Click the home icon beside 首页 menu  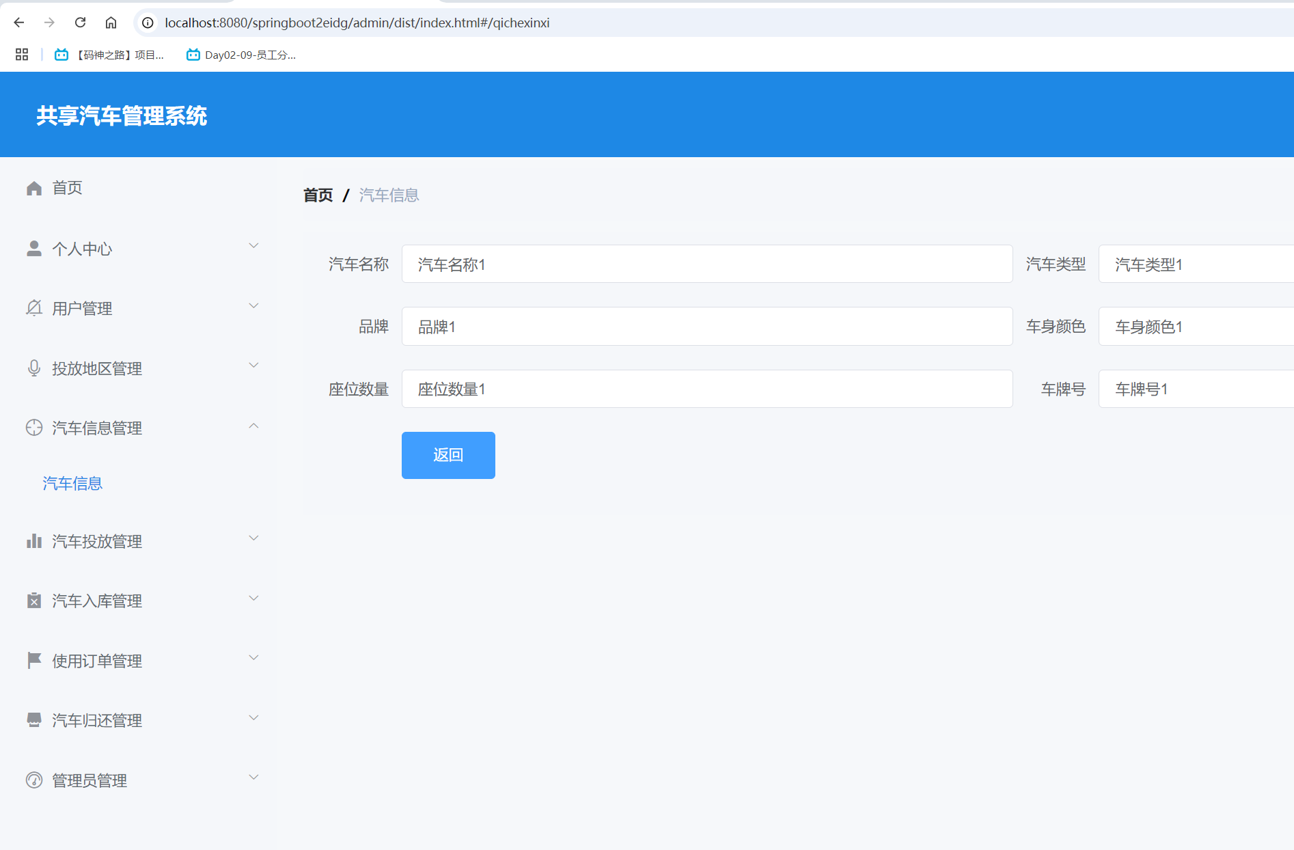pos(33,188)
